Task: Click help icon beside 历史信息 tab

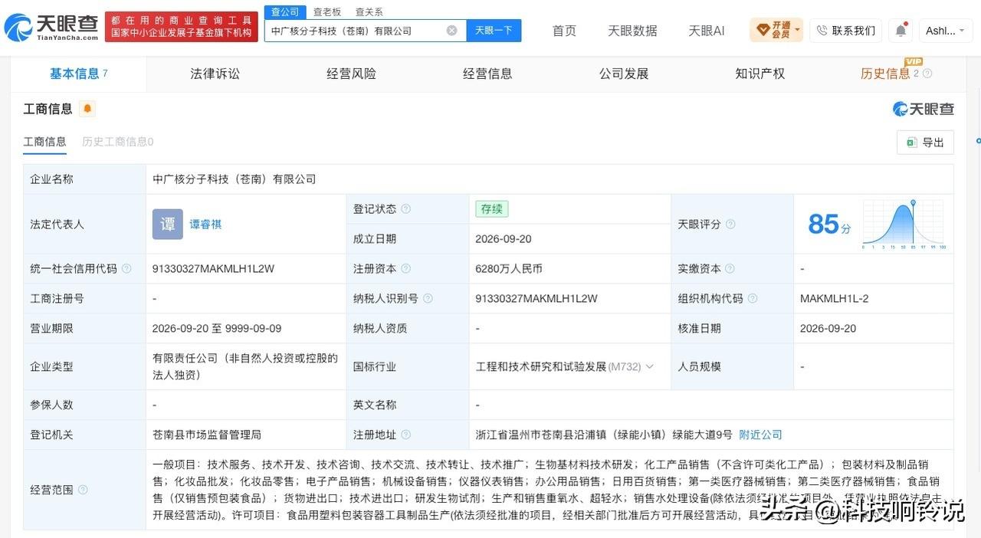Action: pyautogui.click(x=927, y=74)
